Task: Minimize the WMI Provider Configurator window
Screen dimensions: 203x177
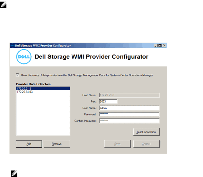Action: tap(155, 46)
